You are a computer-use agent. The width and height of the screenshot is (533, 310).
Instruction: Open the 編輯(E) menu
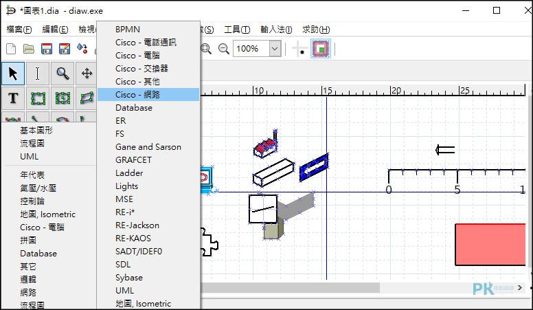tap(55, 30)
